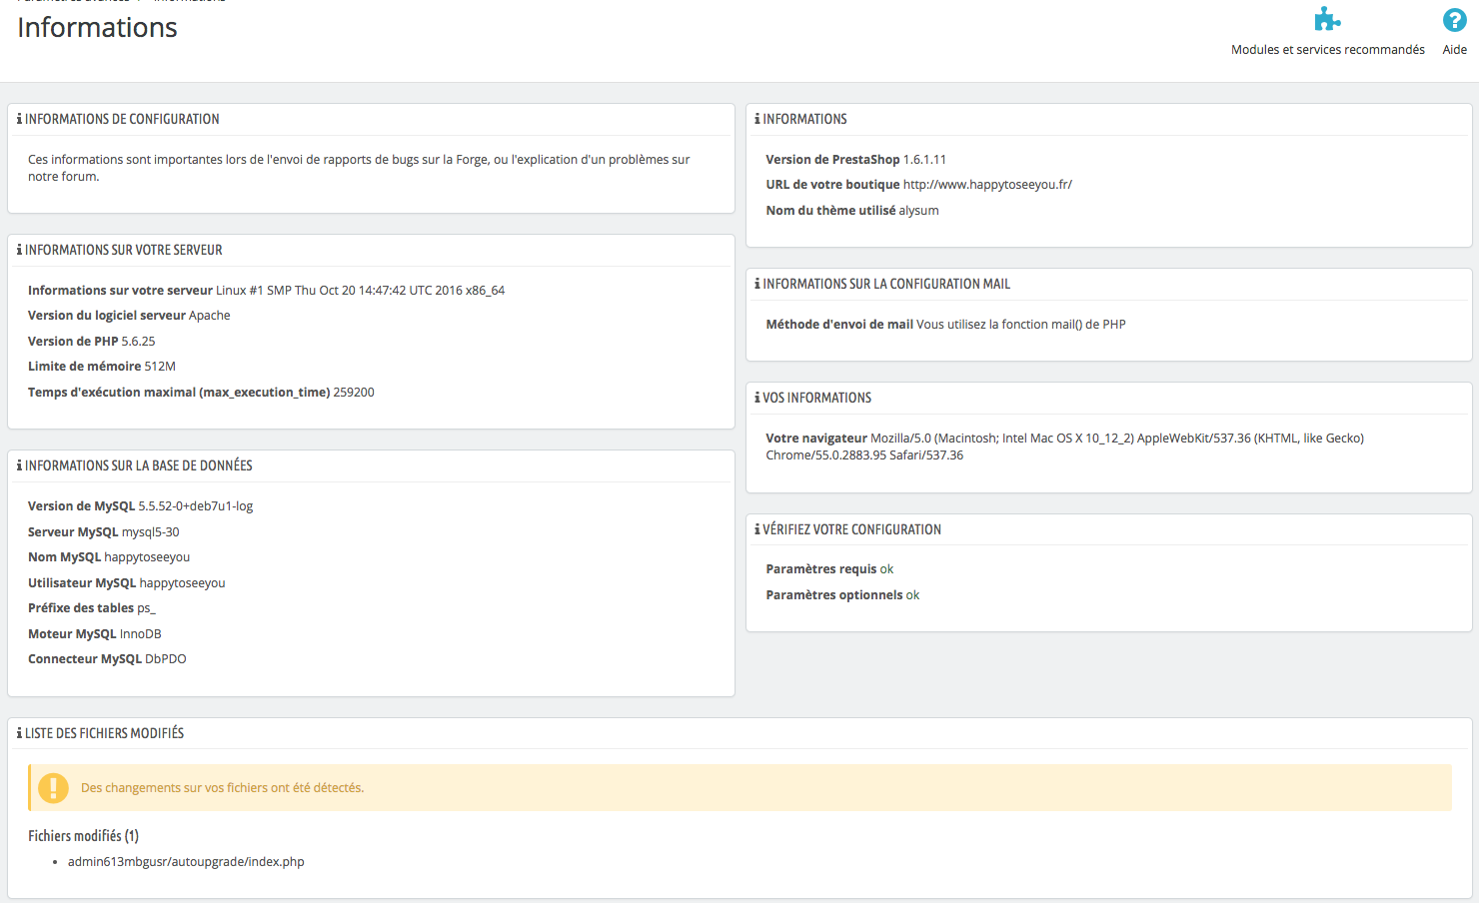Click table prefix value ps_
Image resolution: width=1479 pixels, height=903 pixels.
[147, 607]
